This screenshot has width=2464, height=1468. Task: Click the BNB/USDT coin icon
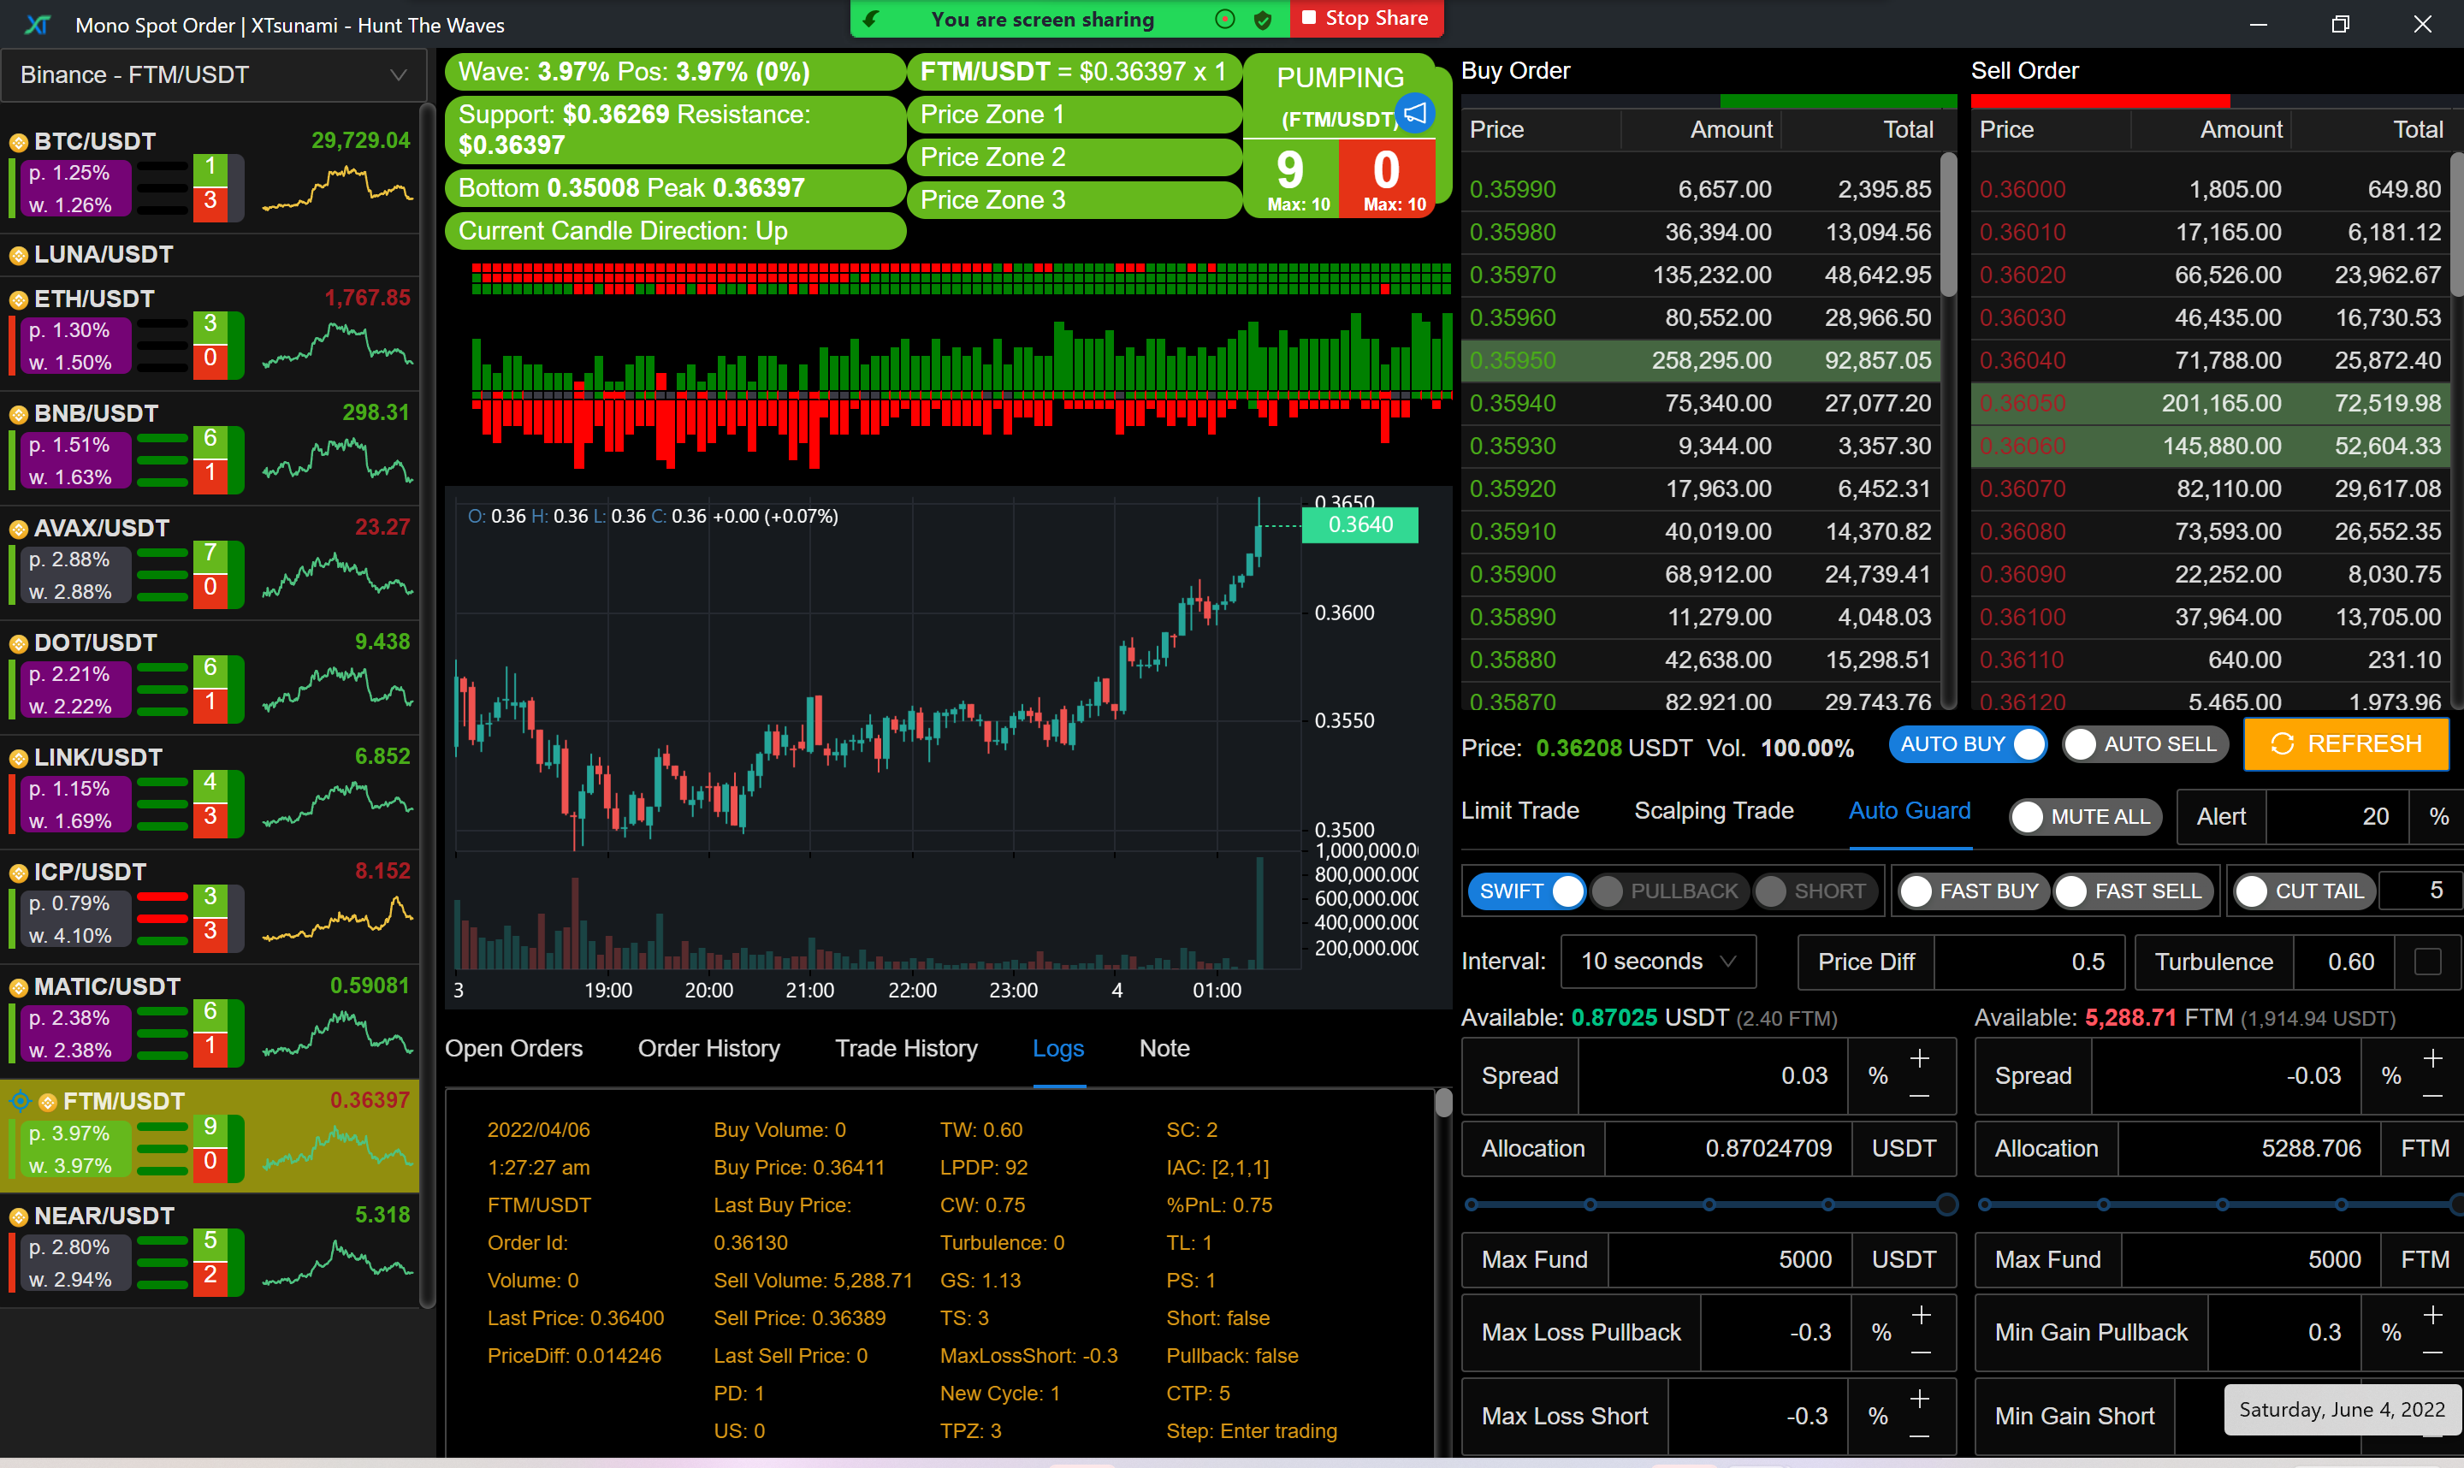18,415
